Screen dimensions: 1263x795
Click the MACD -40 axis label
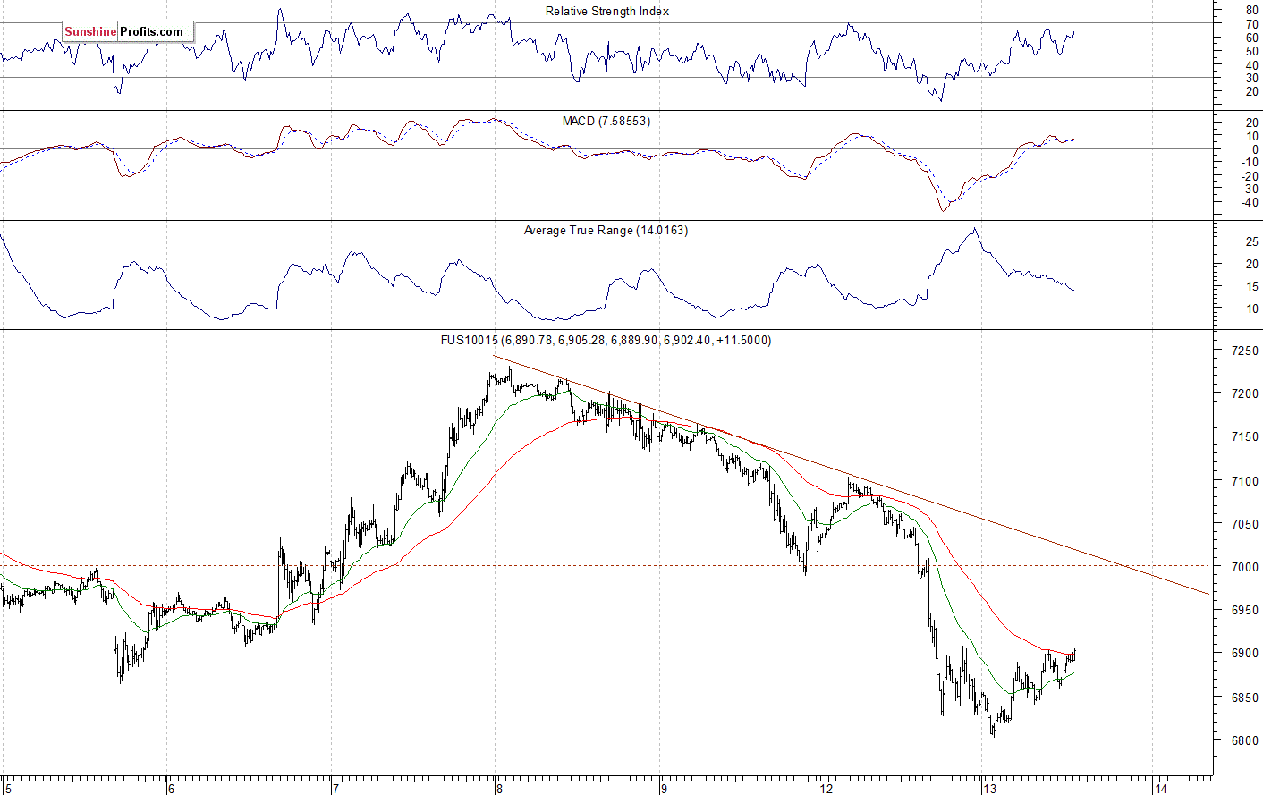(x=1250, y=203)
